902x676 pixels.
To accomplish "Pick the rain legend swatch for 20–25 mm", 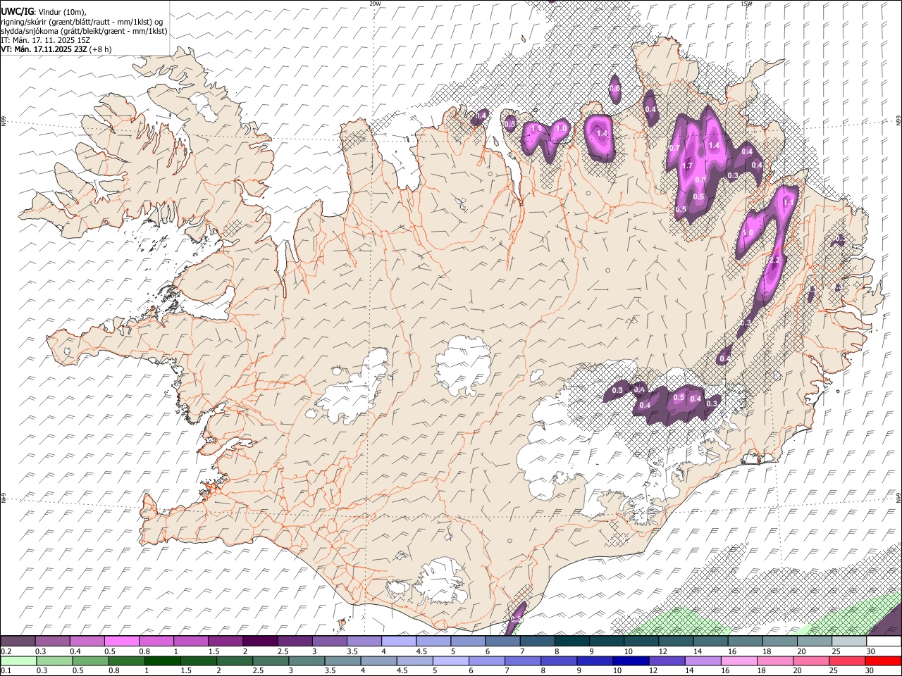I will point(811,661).
